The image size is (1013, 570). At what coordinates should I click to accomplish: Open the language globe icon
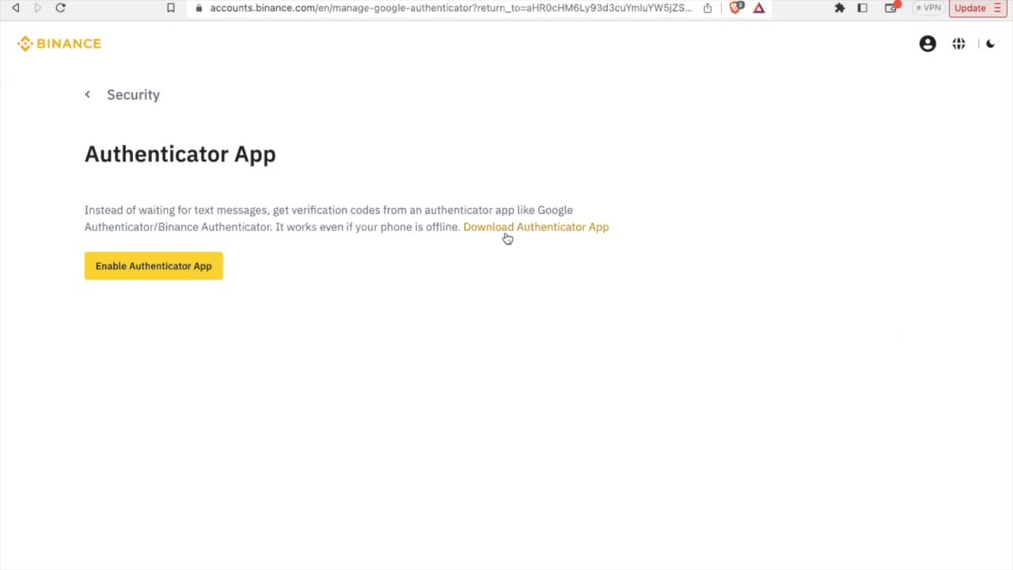click(958, 44)
